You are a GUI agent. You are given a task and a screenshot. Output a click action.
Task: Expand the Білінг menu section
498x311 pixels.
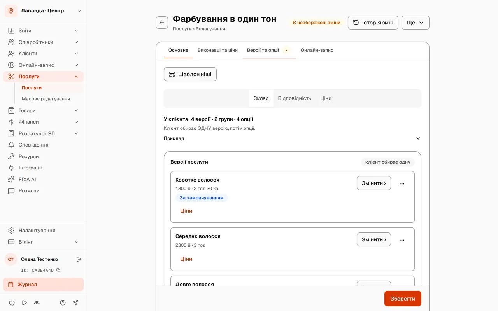pyautogui.click(x=76, y=242)
